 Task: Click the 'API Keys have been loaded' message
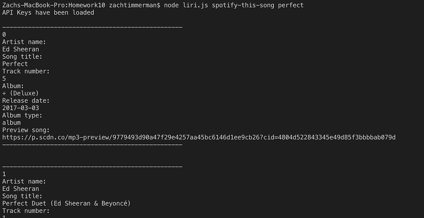[48, 12]
